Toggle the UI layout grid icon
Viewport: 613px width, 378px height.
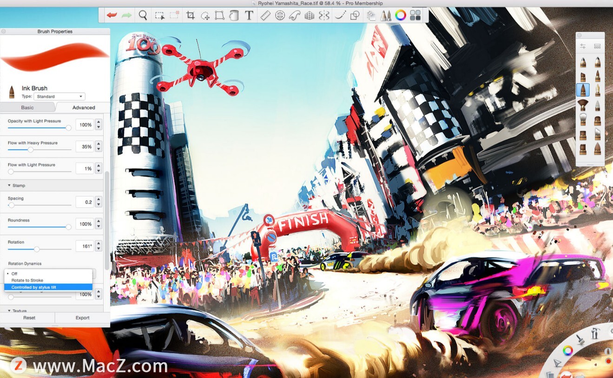tap(415, 15)
